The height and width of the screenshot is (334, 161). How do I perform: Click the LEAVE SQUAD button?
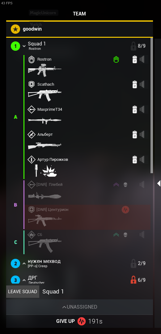(23, 292)
